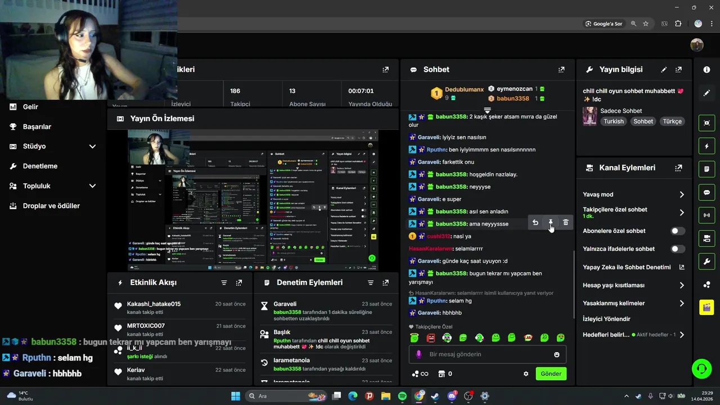The height and width of the screenshot is (405, 720).
Task: Select the Turkish tag chip
Action: [614, 121]
